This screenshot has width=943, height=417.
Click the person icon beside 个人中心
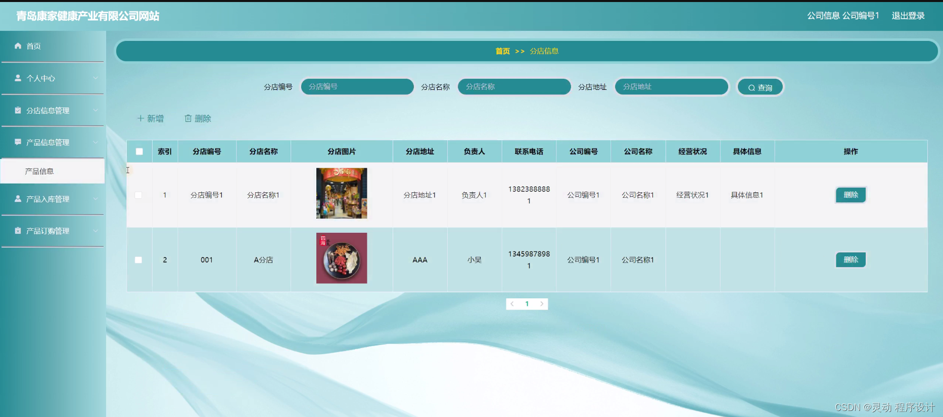coord(18,78)
